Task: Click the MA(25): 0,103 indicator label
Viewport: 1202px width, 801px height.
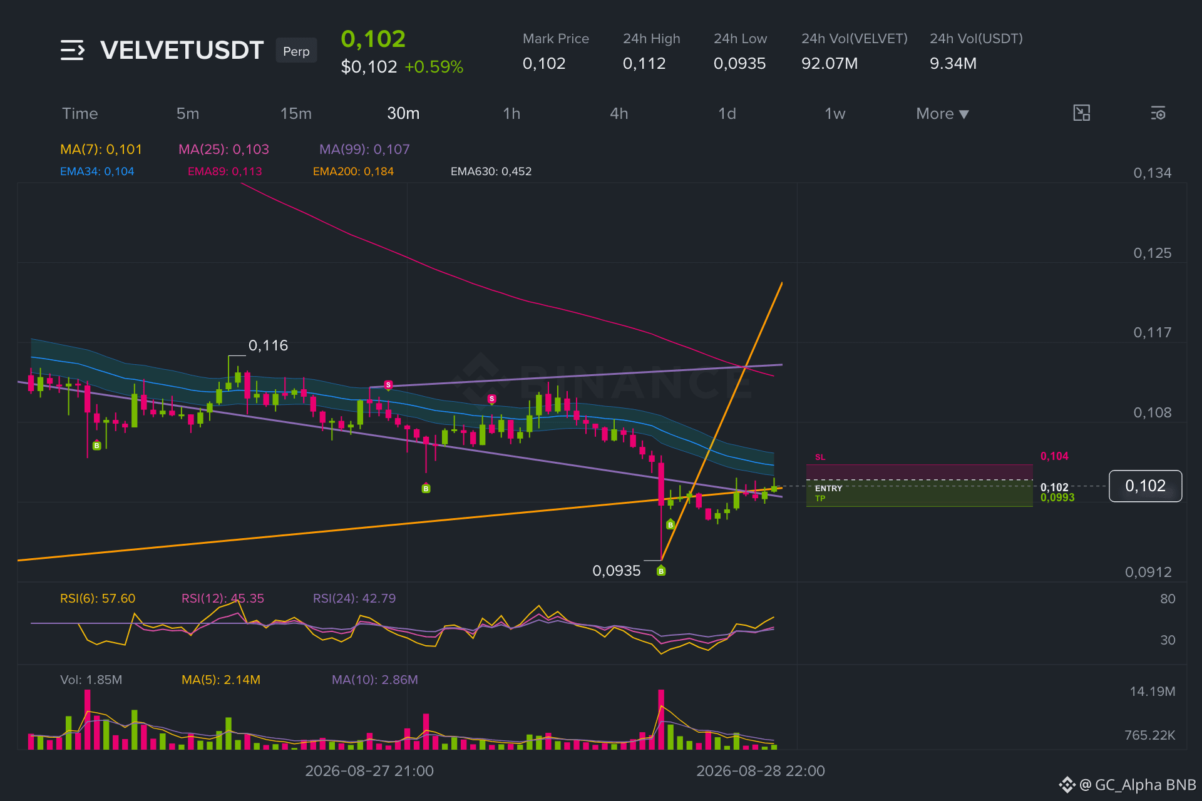Action: point(223,149)
